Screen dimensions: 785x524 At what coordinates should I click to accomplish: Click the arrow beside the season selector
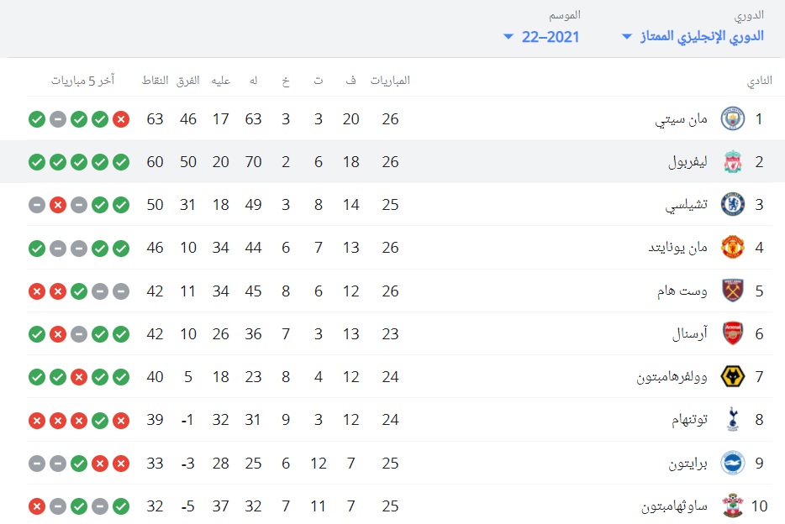pyautogui.click(x=508, y=36)
